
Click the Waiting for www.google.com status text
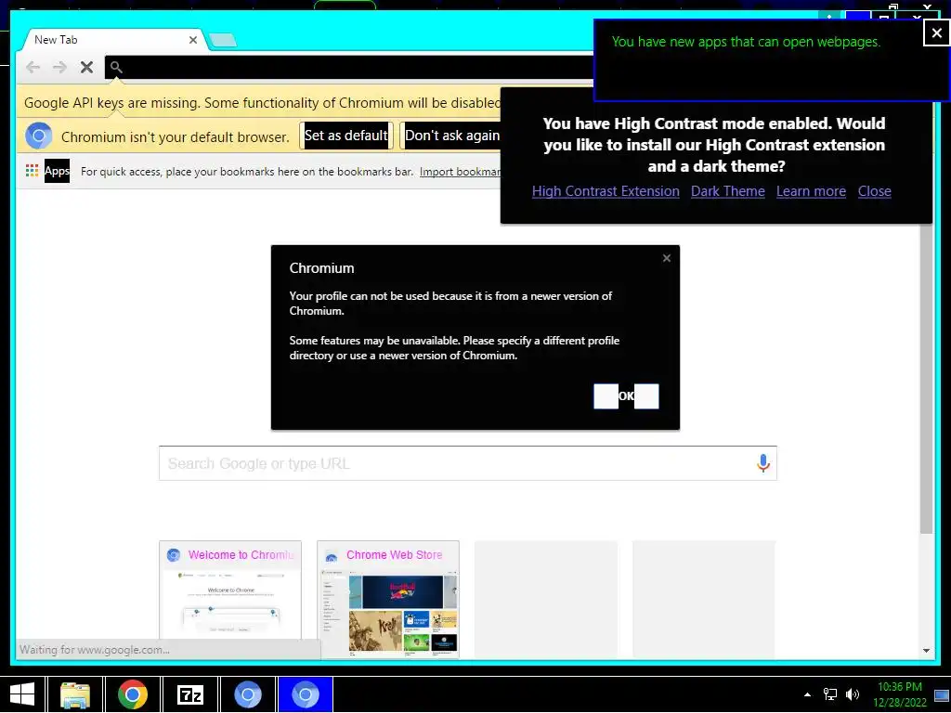coord(95,650)
